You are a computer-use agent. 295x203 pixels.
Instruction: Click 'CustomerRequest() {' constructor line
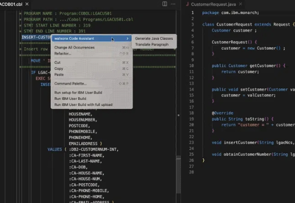coord(234,42)
